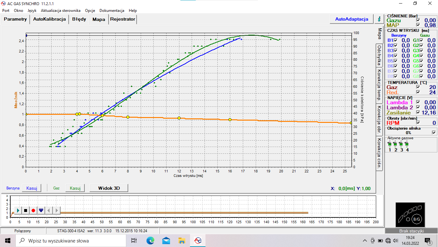
Task: Open the Help menu
Action: (x=133, y=10)
